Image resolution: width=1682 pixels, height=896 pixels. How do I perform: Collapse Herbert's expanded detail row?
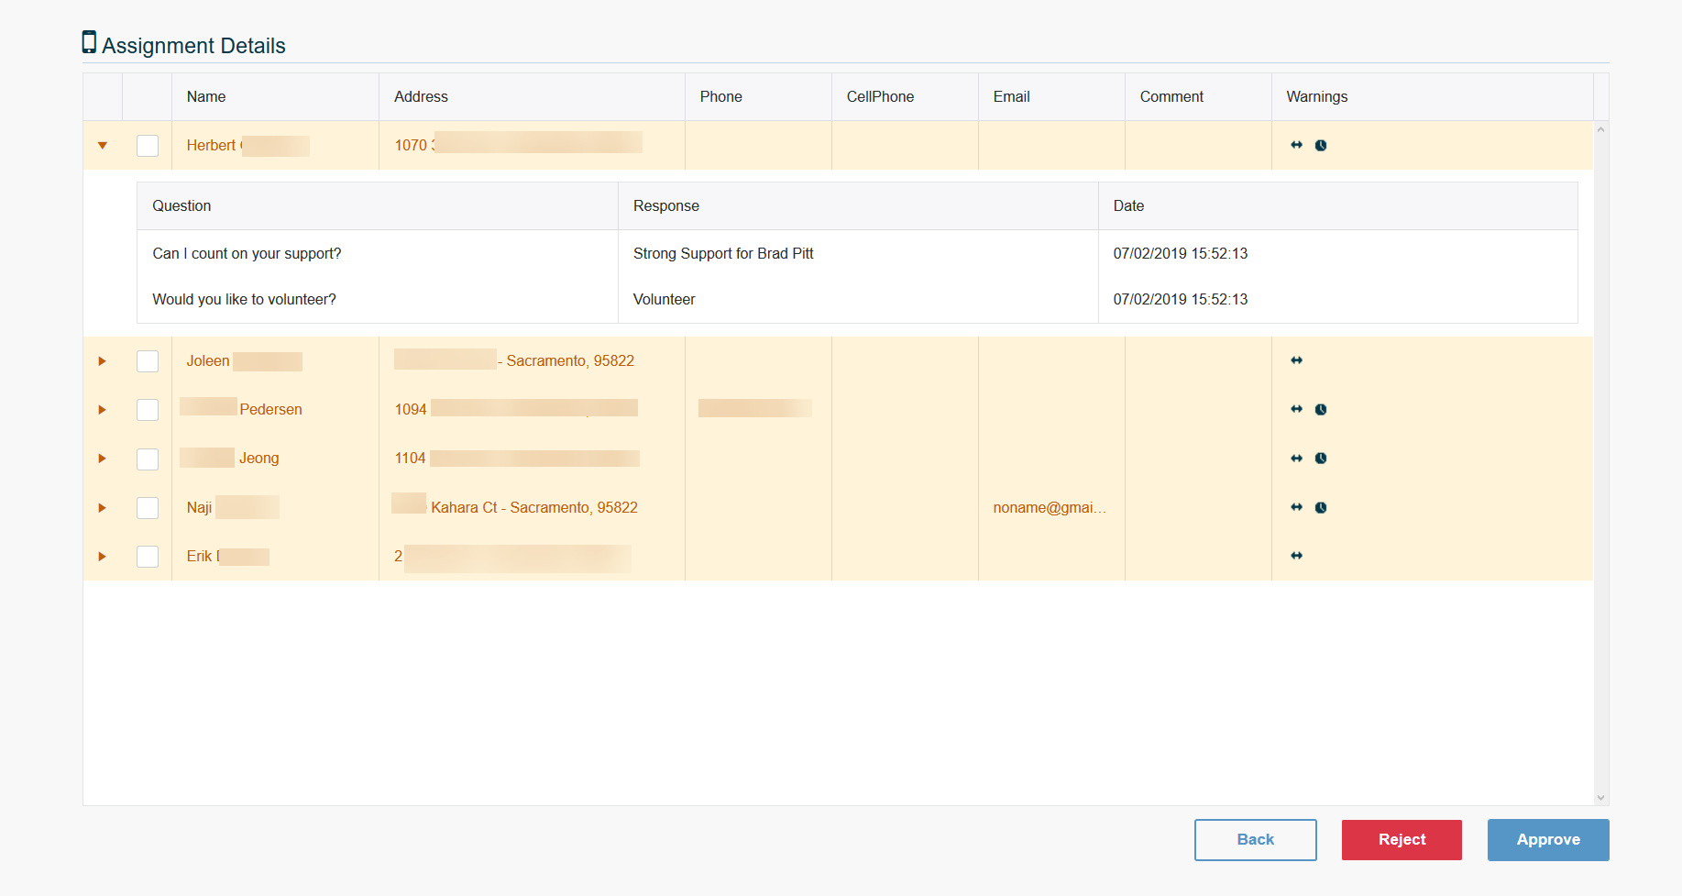pyautogui.click(x=103, y=146)
